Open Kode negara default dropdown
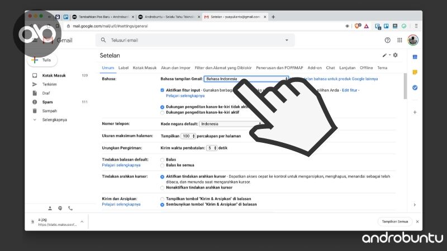447x251 pixels. pos(231,124)
